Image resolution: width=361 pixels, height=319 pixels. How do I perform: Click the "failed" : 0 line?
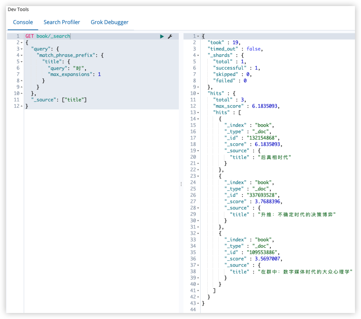coord(230,81)
